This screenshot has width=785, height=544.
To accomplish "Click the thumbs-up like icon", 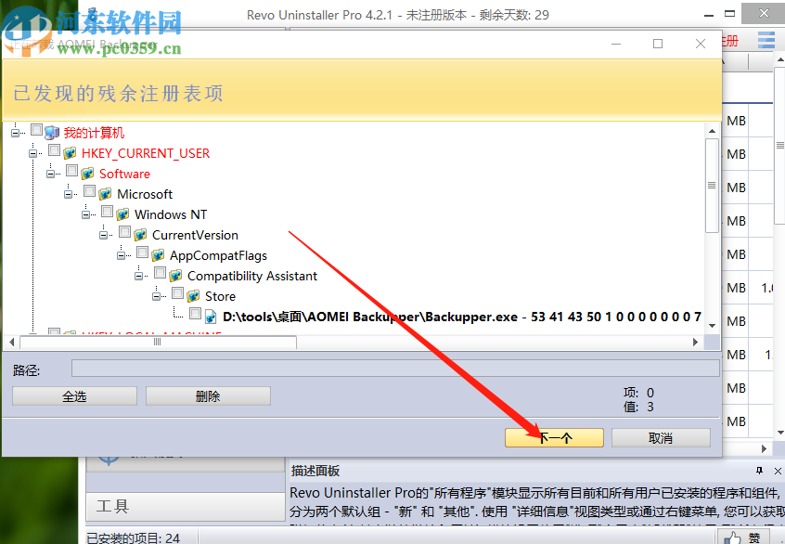I will (731, 538).
